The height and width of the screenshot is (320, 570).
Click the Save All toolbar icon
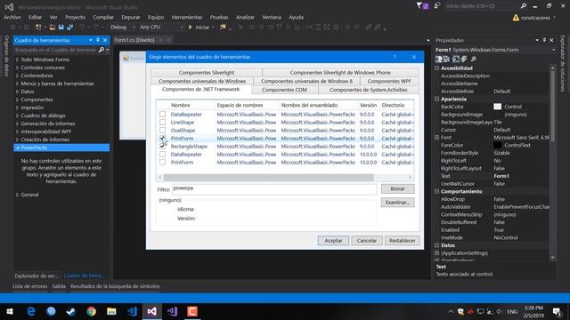pyautogui.click(x=69, y=28)
